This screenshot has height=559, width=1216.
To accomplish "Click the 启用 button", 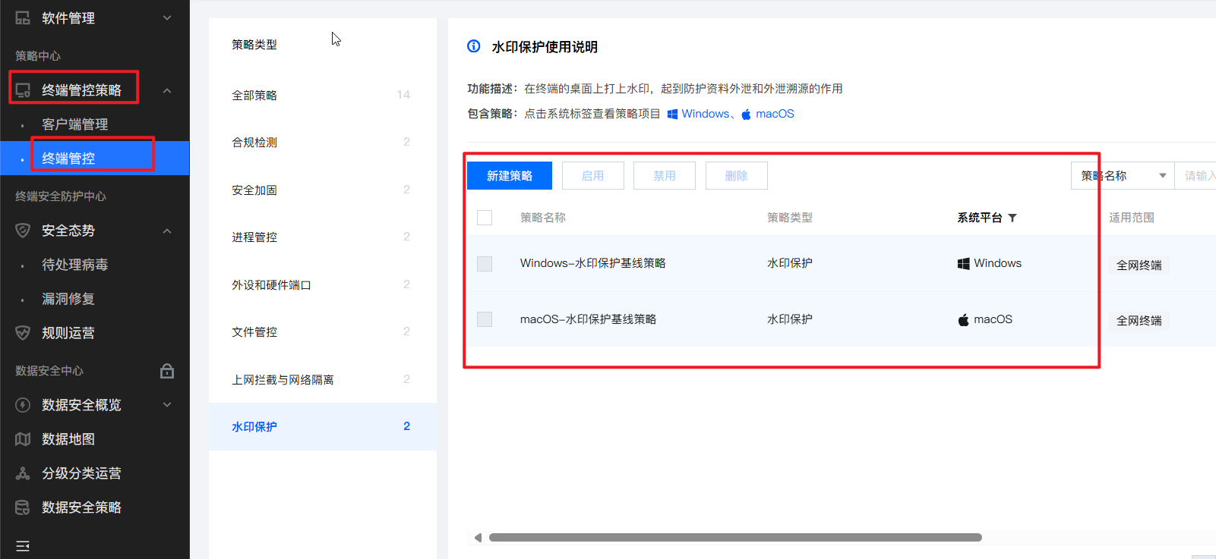I will (x=593, y=176).
